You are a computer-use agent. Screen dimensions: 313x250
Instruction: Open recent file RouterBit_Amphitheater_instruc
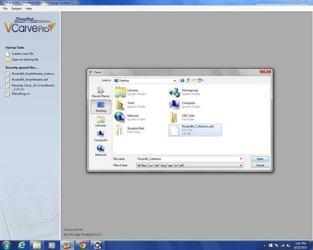tap(30, 74)
